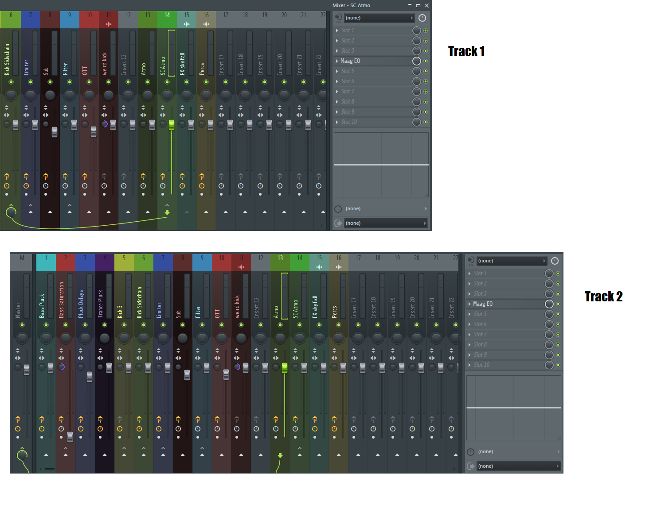Click the Atmo pan knob in Track 1 mixer

coord(148,95)
